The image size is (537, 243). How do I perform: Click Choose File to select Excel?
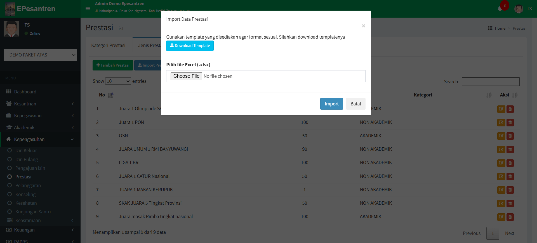coord(186,76)
